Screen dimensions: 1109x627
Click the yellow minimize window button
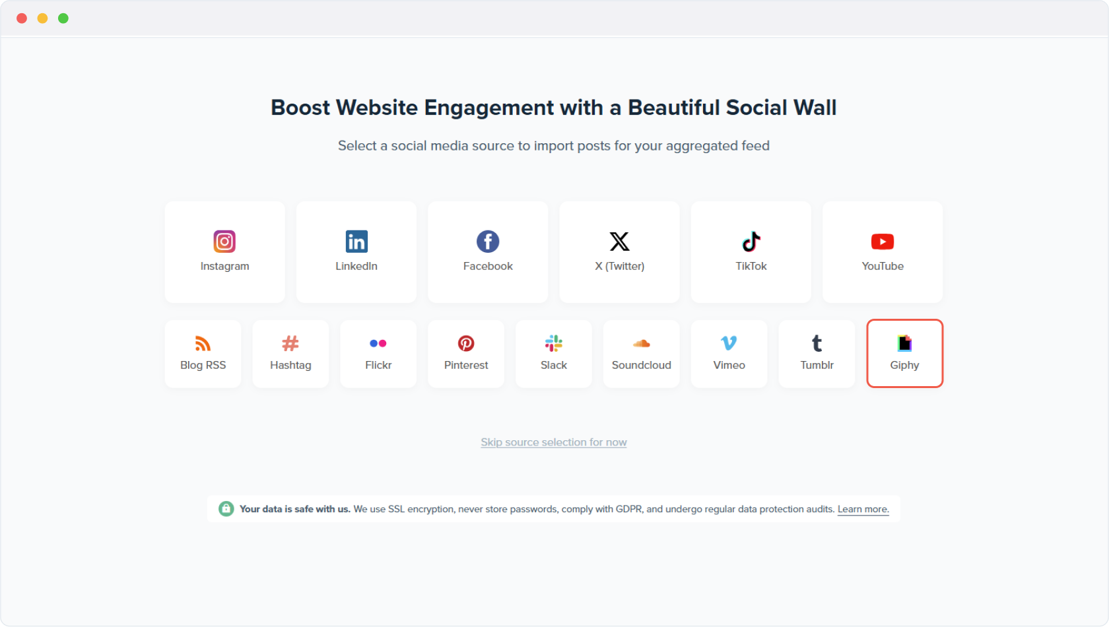tap(42, 18)
